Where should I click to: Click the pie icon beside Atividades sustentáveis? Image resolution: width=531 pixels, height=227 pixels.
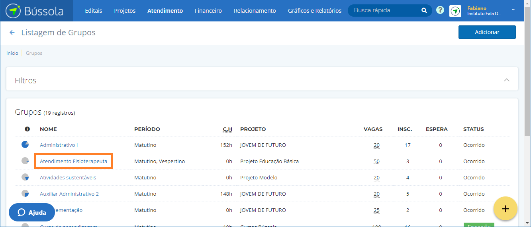[25, 177]
